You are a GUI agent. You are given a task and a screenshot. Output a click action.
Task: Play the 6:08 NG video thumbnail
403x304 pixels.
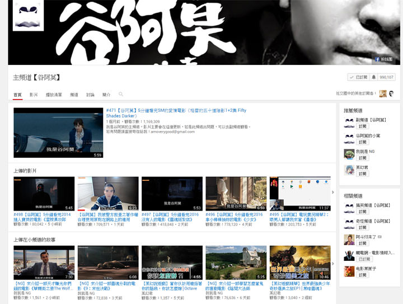tap(108, 263)
